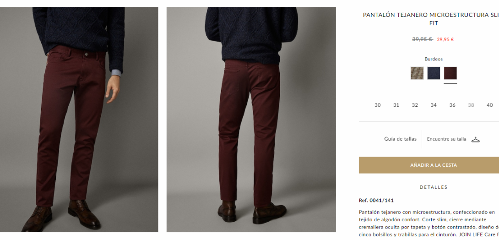Click the product title Pantalón Tejanero

431,19
